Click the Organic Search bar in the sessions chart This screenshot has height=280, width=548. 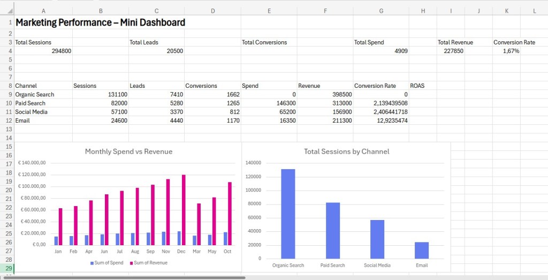coord(288,214)
